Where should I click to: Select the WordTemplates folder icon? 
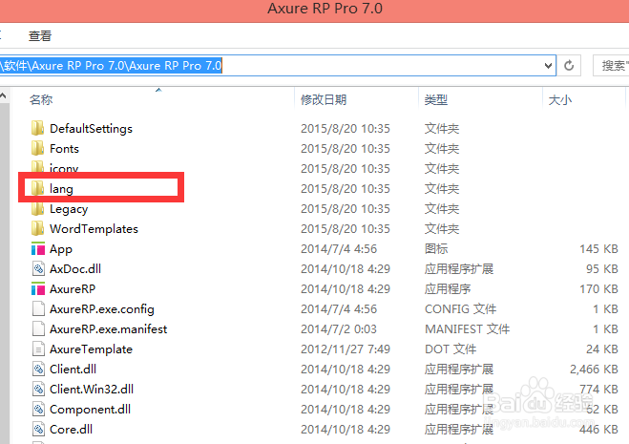tap(38, 228)
